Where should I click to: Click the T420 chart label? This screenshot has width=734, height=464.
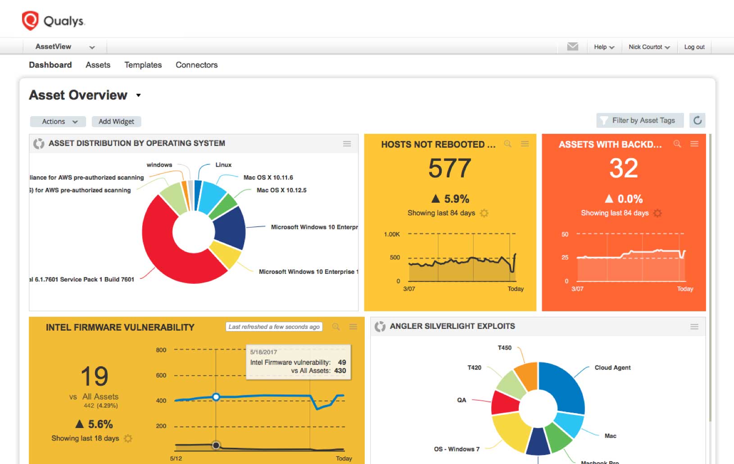[474, 368]
